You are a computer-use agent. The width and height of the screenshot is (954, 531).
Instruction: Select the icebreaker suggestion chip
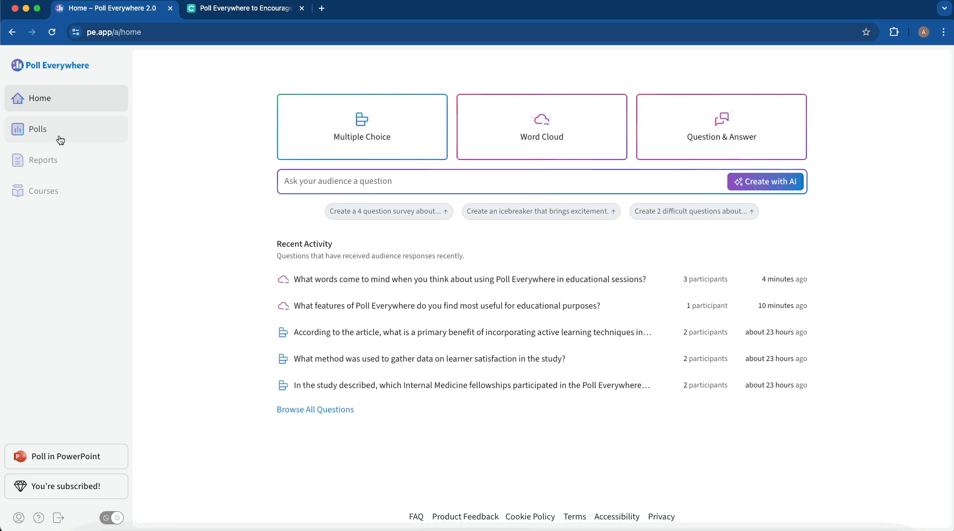tap(541, 211)
